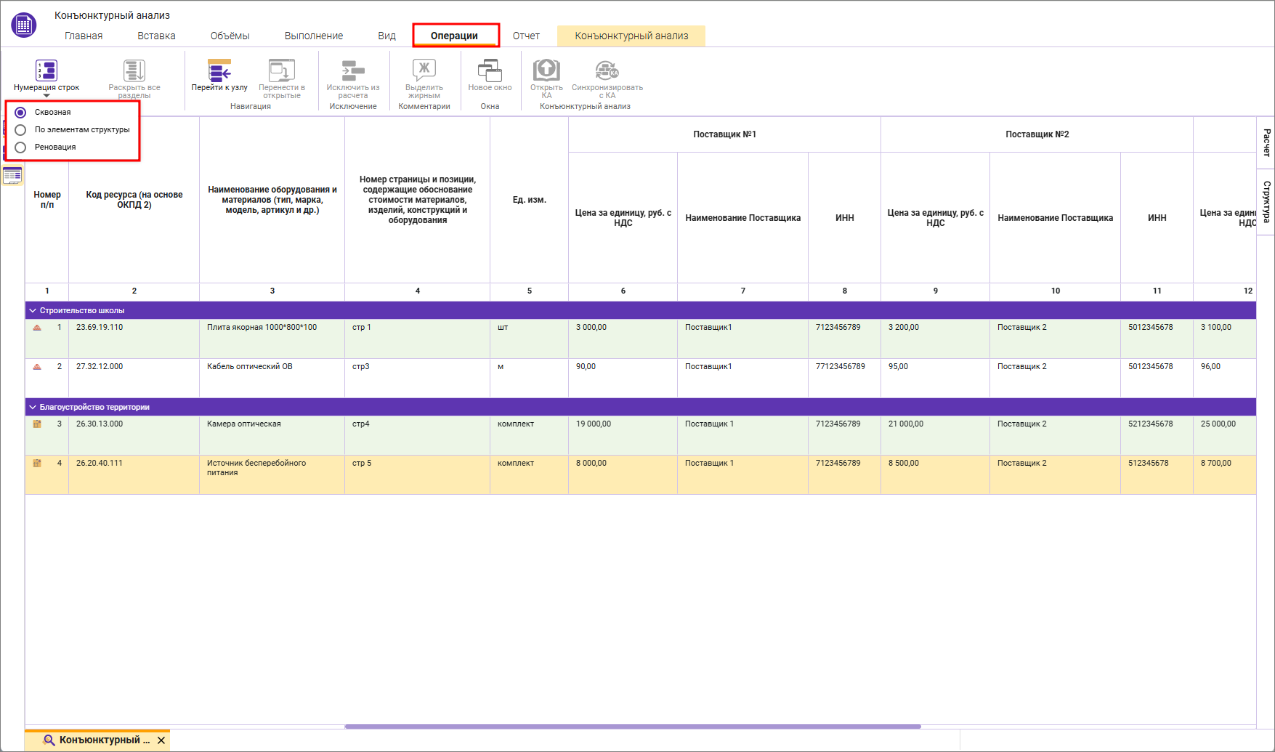The image size is (1275, 752).
Task: Collapse the Строительство школы section
Action: (x=33, y=310)
